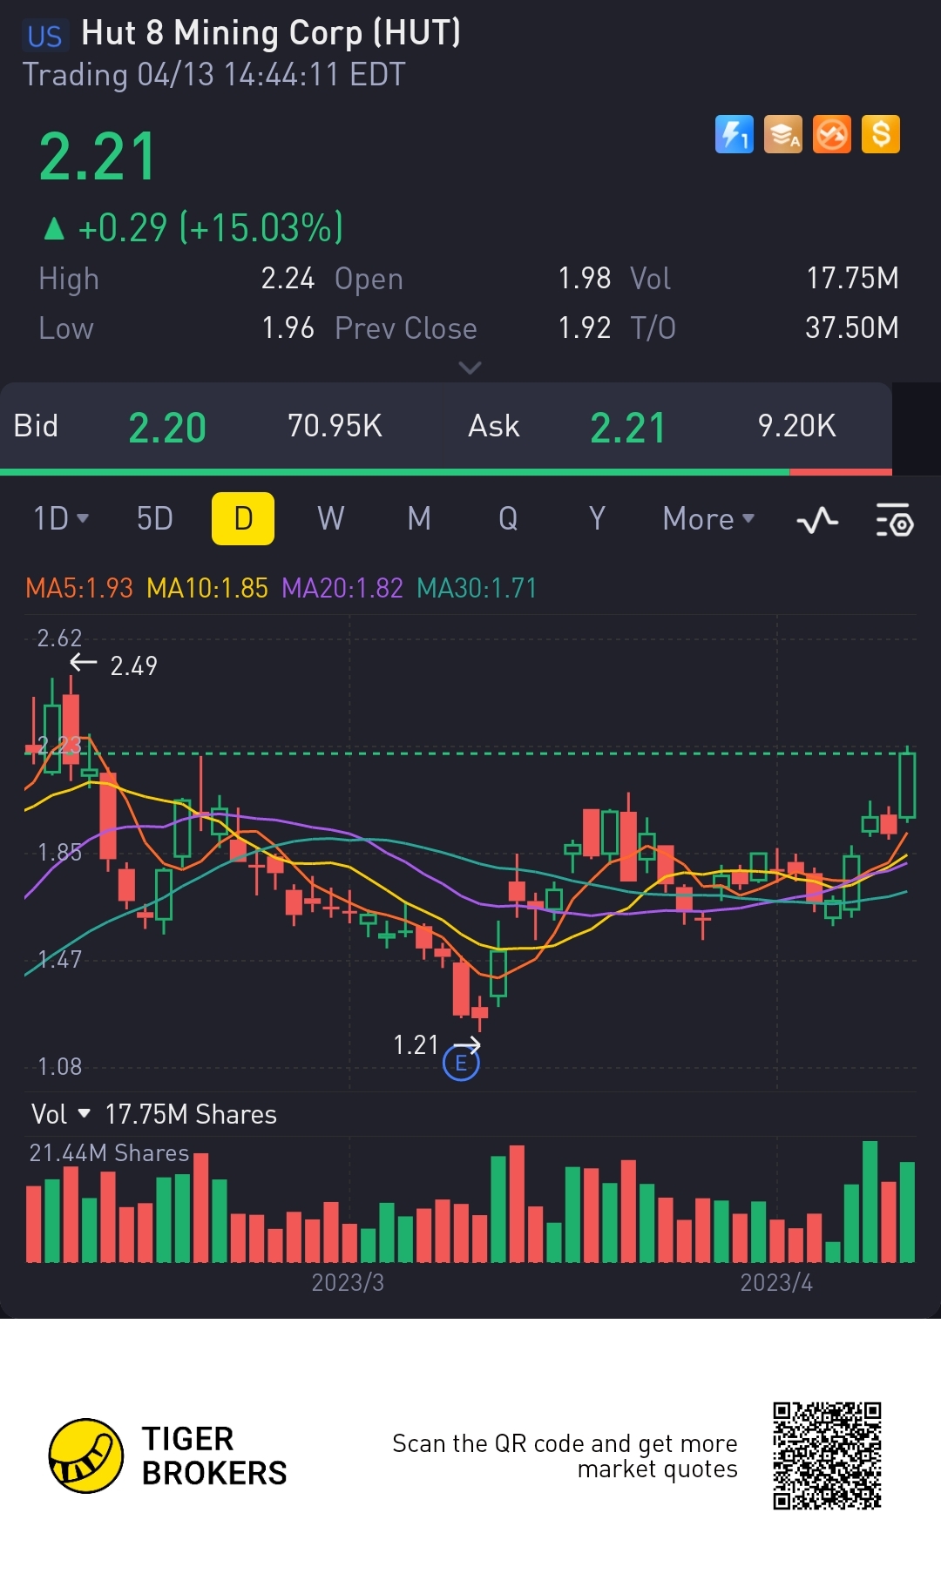The image size is (941, 1594).
Task: Open the chart indicator waveform icon
Action: 817,520
